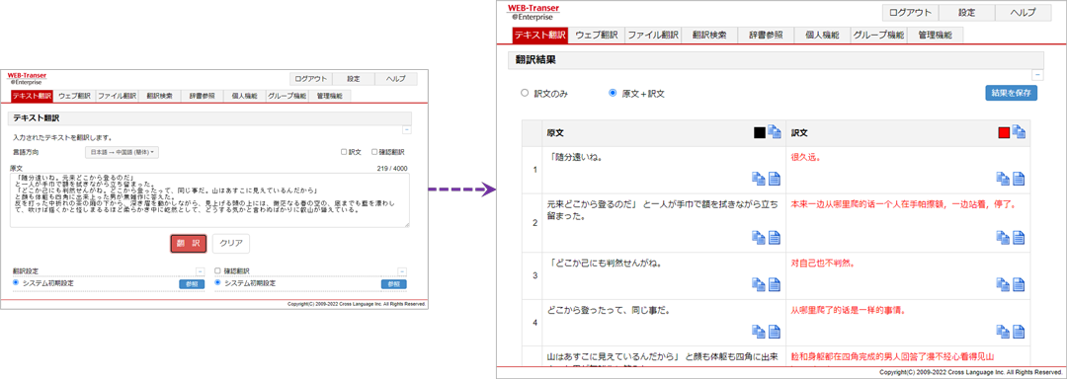Image resolution: width=1067 pixels, height=379 pixels.
Task: Click 参照 button under 翻訳設定
Action: [x=192, y=284]
